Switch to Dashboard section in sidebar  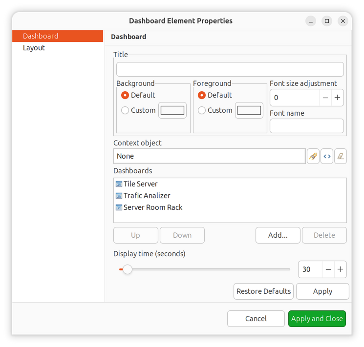point(41,36)
